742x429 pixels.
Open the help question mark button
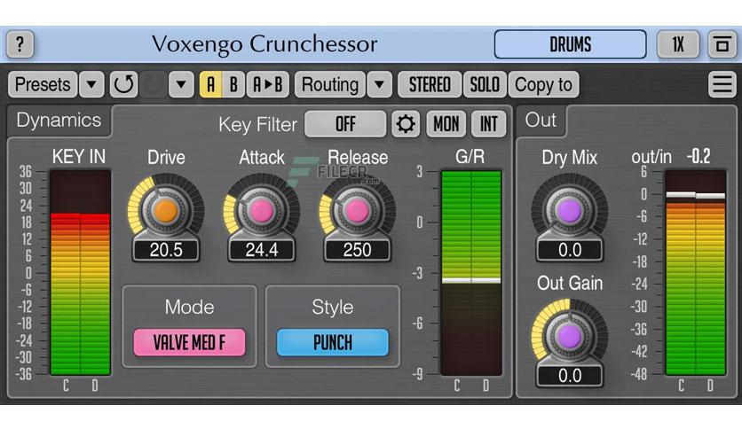point(20,44)
